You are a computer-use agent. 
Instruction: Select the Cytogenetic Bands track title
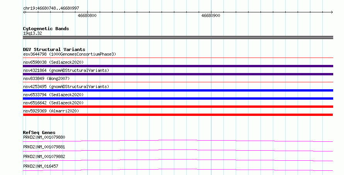coord(46,29)
